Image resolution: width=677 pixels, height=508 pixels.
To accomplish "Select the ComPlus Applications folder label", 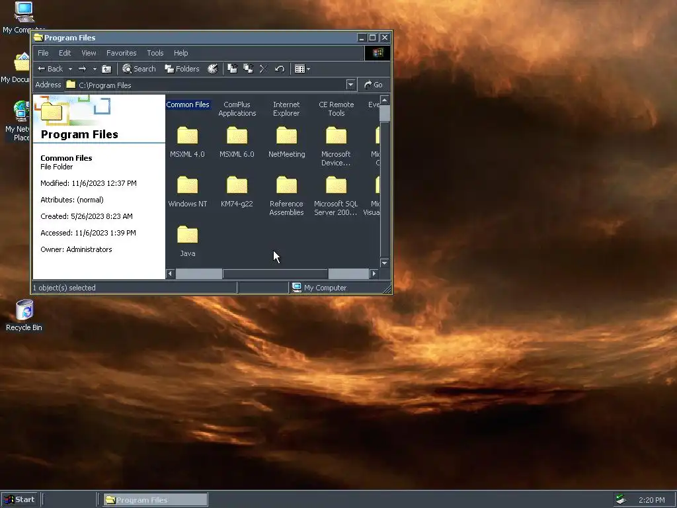I will [x=237, y=109].
